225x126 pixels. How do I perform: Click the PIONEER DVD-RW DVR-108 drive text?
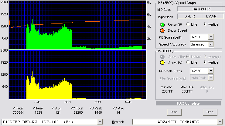coord(38,122)
